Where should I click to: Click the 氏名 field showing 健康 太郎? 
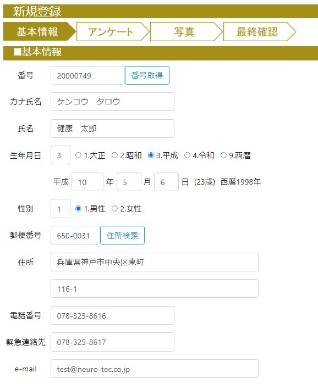(x=113, y=129)
